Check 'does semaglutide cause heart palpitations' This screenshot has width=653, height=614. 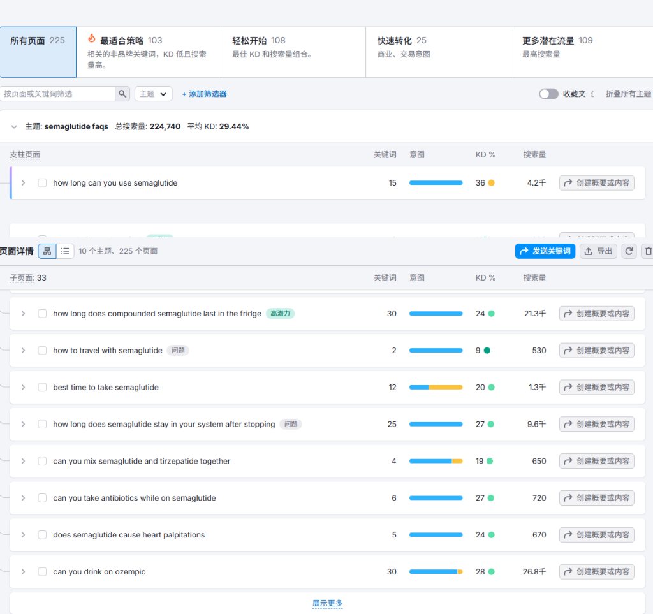coord(42,534)
